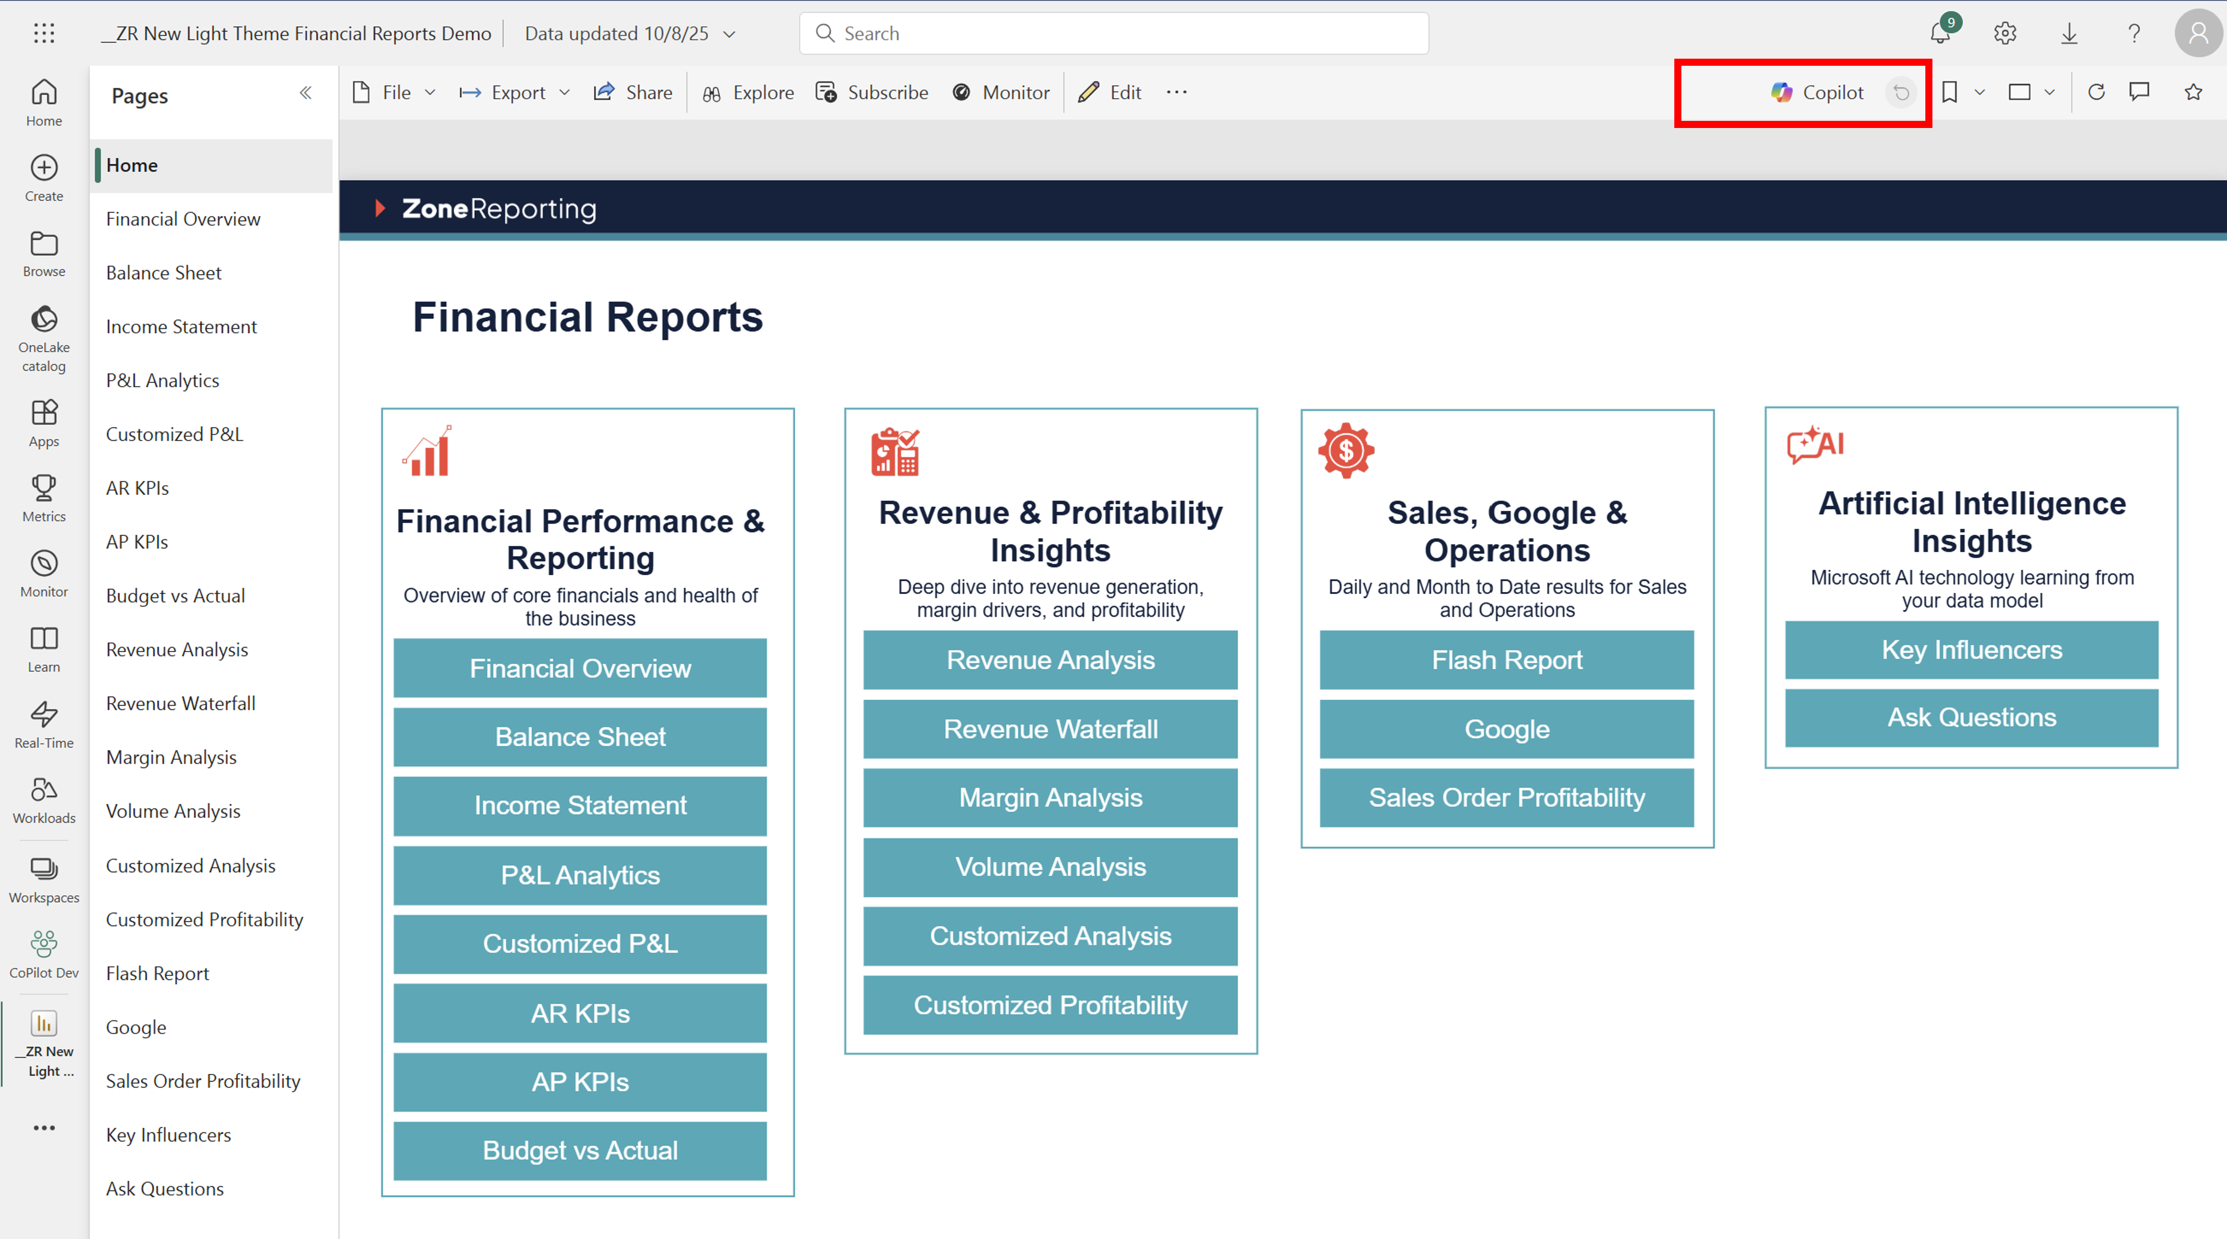Add report to favorites star icon

(x=2193, y=92)
